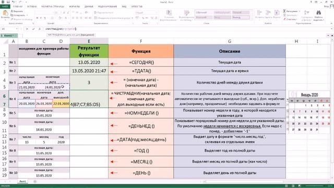
Task: Click the Find and select binoculars icon
Action: tap(318, 13)
